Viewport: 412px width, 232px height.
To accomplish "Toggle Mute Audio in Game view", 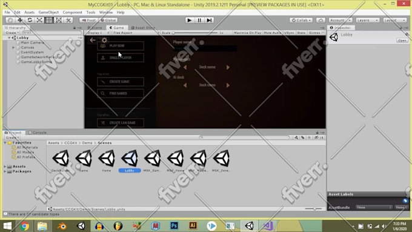I will [273, 33].
